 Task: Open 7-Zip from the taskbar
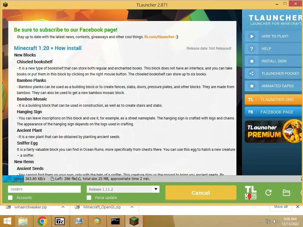(60, 221)
